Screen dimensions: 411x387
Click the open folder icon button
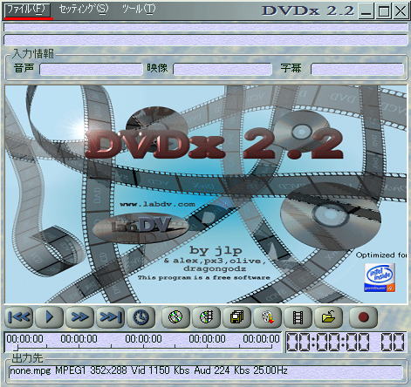[328, 317]
